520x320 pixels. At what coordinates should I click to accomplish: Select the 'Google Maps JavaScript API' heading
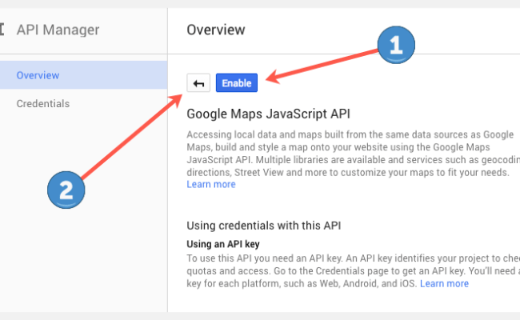point(268,114)
